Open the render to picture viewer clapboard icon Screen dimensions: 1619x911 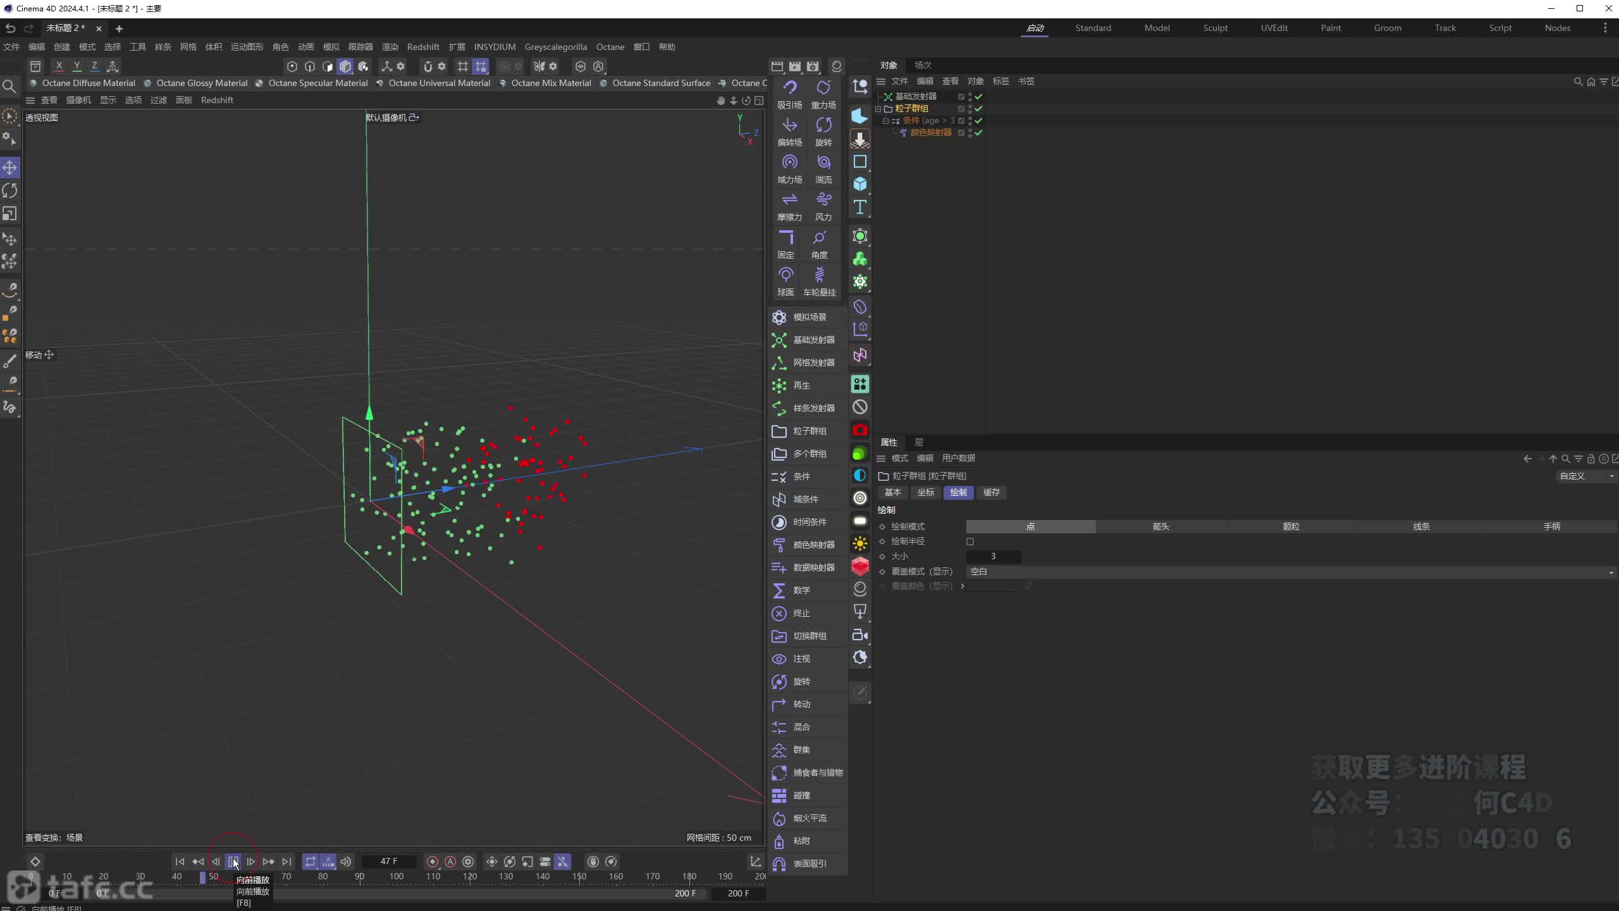tap(795, 66)
